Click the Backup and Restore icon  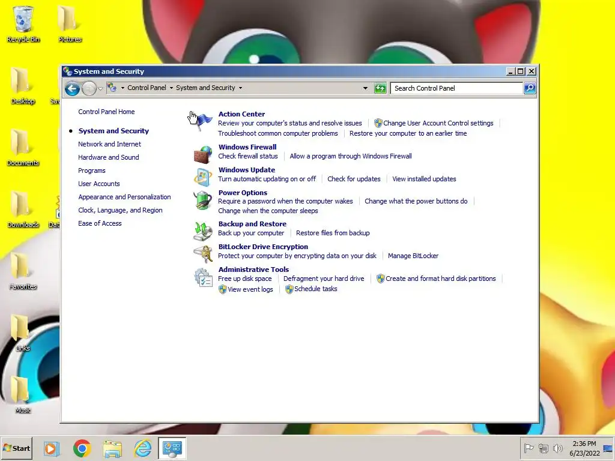(x=203, y=231)
